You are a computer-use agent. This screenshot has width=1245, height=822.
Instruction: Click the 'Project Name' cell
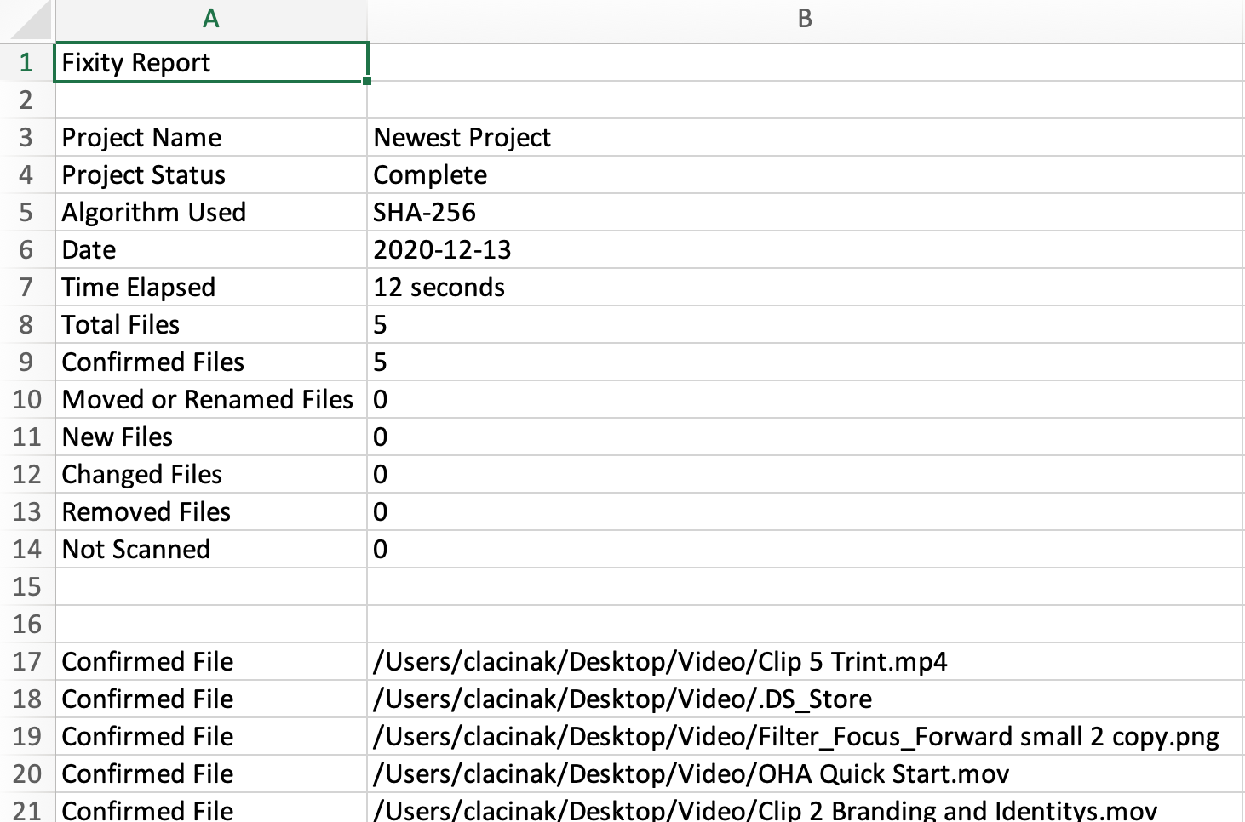[x=211, y=137]
